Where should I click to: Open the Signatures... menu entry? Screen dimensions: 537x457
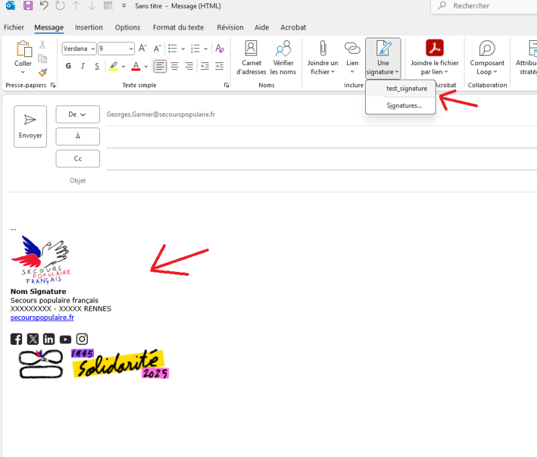[x=404, y=105]
